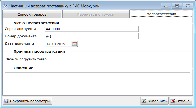Focus the Номер документа field with A-1
This screenshot has width=196, height=108.
click(92, 36)
